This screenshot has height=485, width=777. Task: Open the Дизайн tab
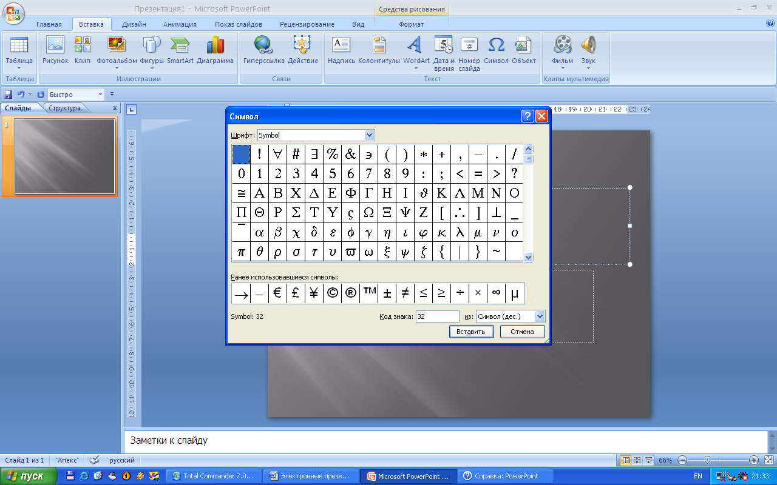pos(134,24)
